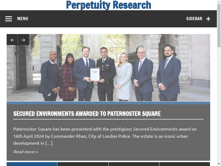Select the fourth slide tab
The height and width of the screenshot is (166, 221).
[185, 164]
